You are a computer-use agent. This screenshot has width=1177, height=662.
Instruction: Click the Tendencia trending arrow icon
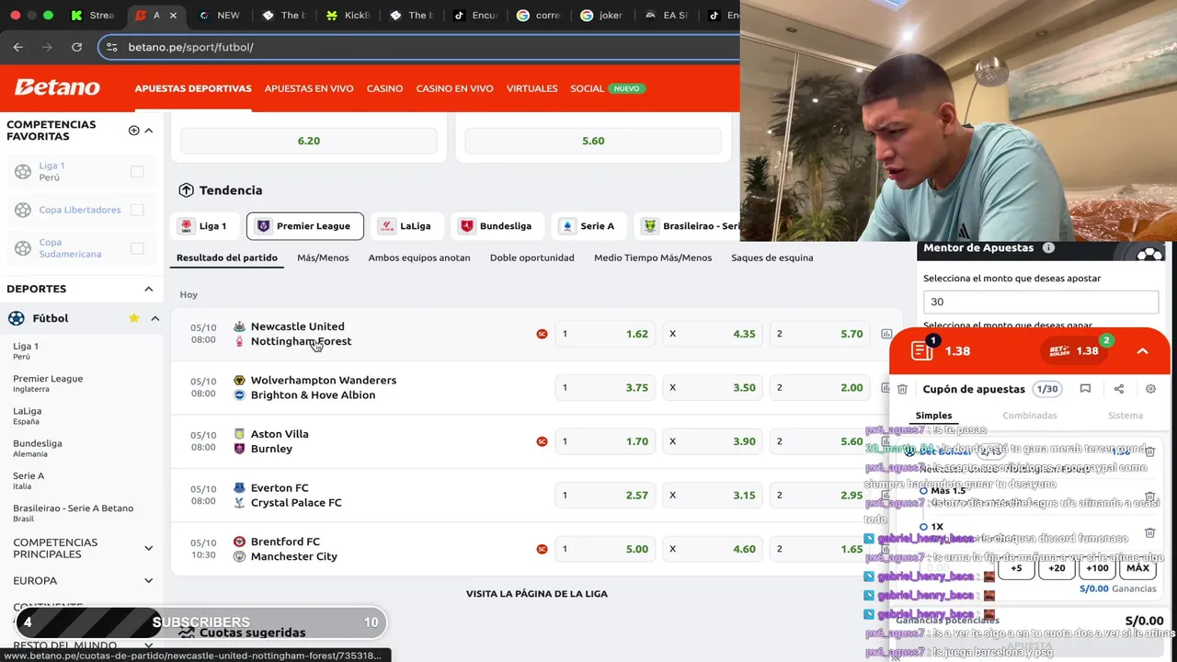coord(186,190)
